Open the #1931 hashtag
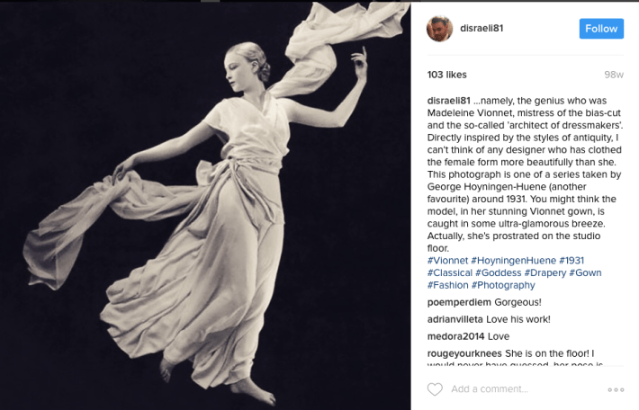 (x=571, y=261)
